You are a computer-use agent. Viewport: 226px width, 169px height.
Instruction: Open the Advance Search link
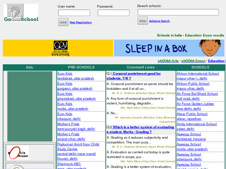pos(159,21)
